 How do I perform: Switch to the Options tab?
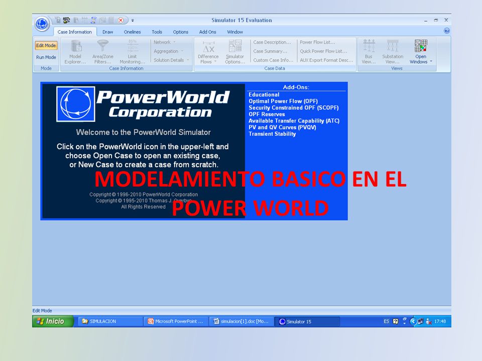click(180, 32)
